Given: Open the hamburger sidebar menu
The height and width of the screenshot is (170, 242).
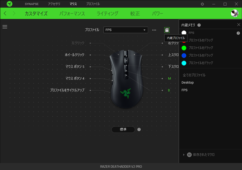Looking at the screenshot, I should pos(5,27).
